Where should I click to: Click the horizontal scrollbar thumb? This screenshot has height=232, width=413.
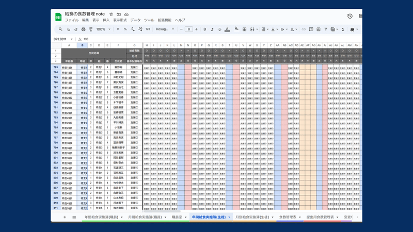pyautogui.click(x=162, y=211)
